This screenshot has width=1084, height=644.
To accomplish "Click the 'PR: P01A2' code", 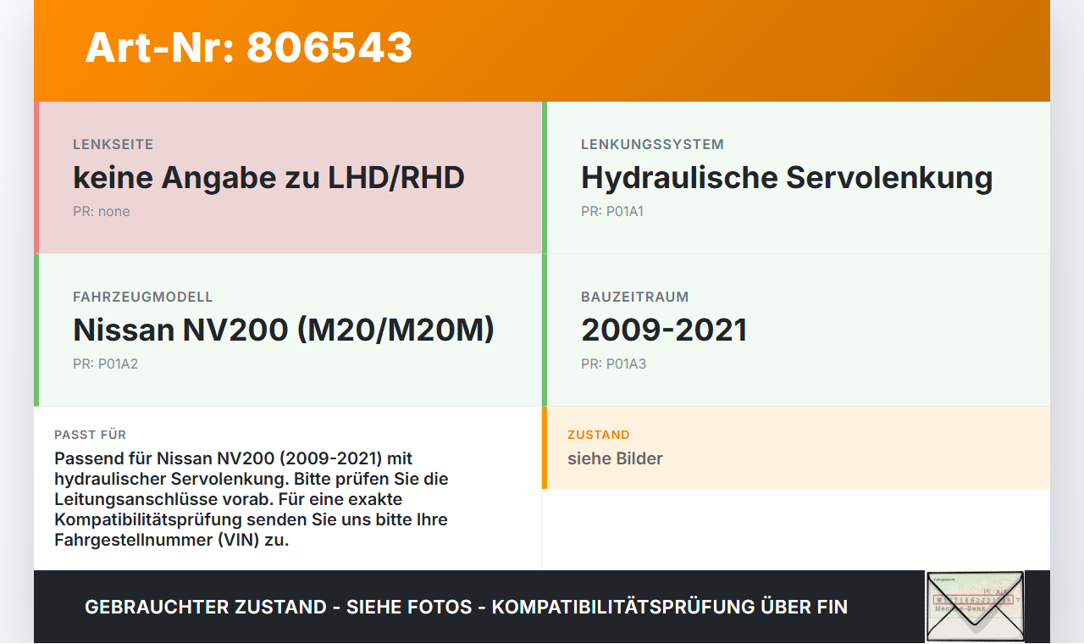I will click(105, 364).
